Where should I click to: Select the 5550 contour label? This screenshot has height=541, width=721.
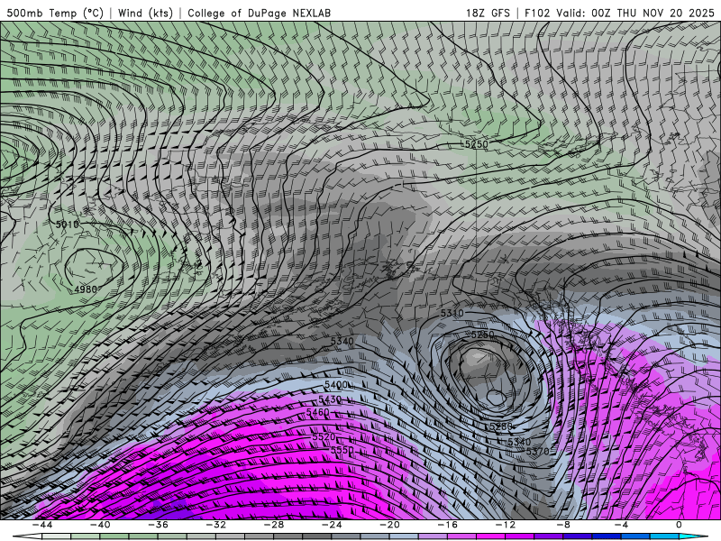point(342,449)
